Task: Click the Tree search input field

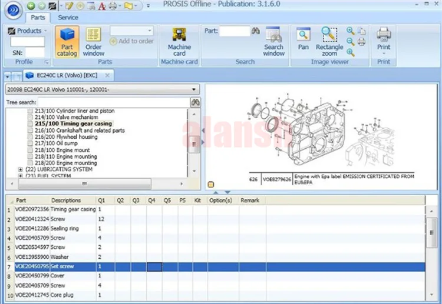Action: tap(114, 102)
